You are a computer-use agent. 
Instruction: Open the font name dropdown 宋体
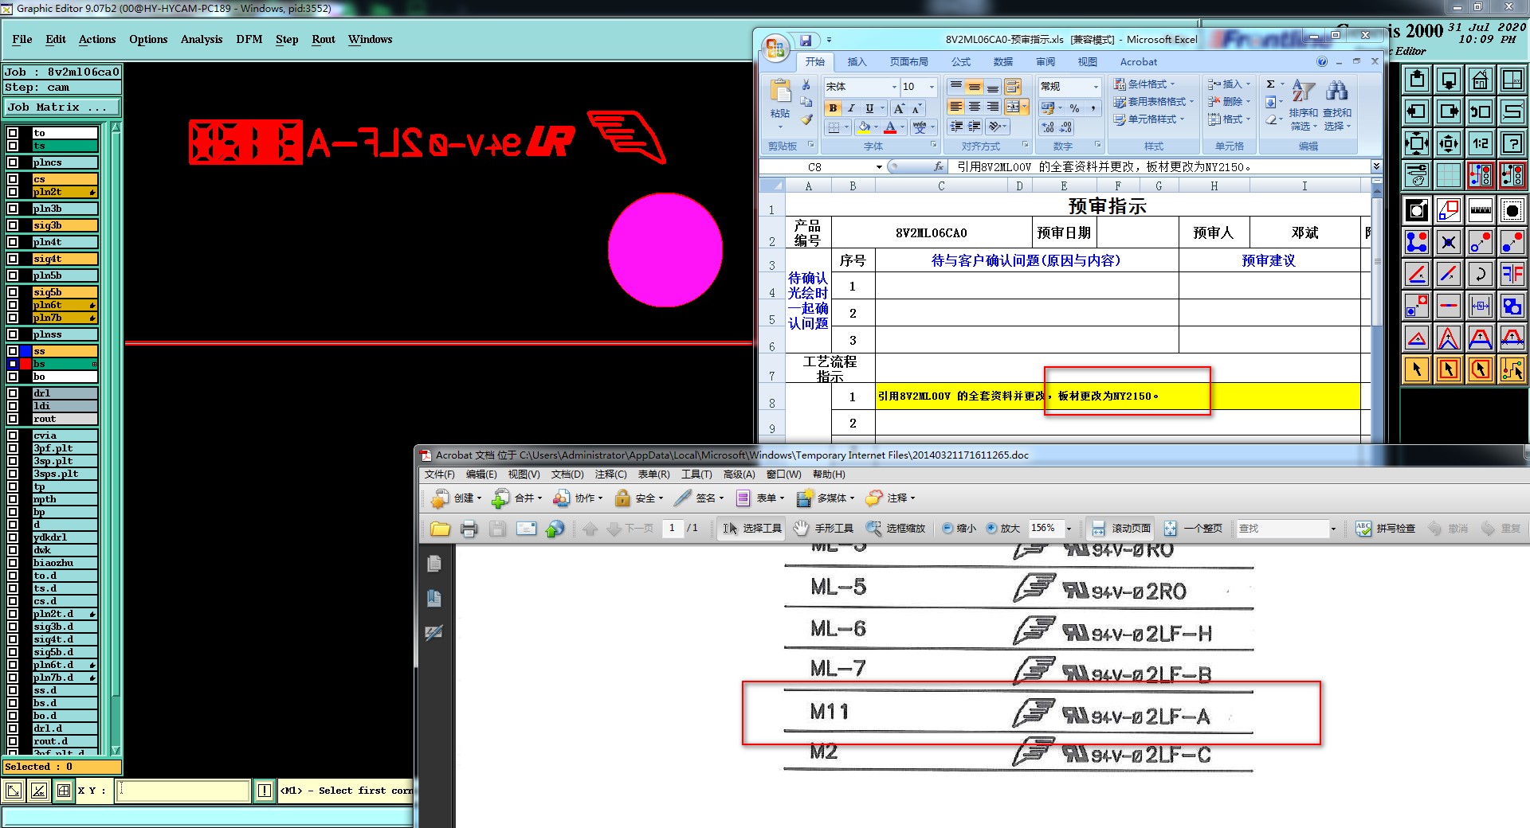(894, 87)
